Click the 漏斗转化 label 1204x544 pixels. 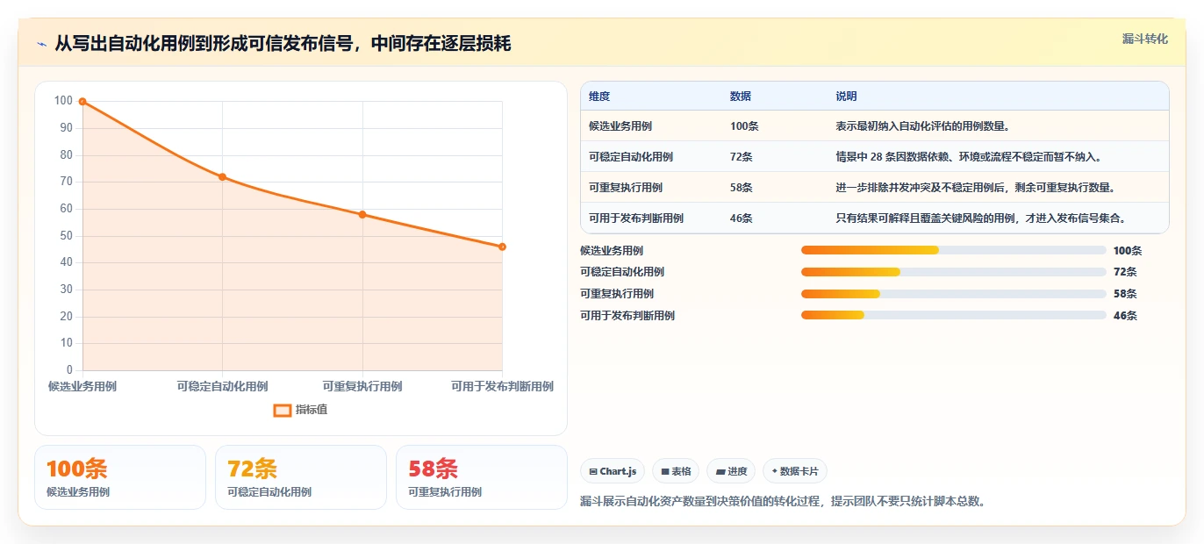(x=1144, y=39)
